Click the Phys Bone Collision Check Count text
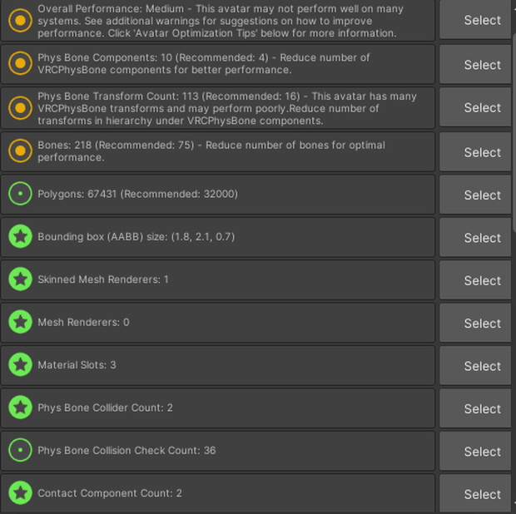 click(127, 451)
